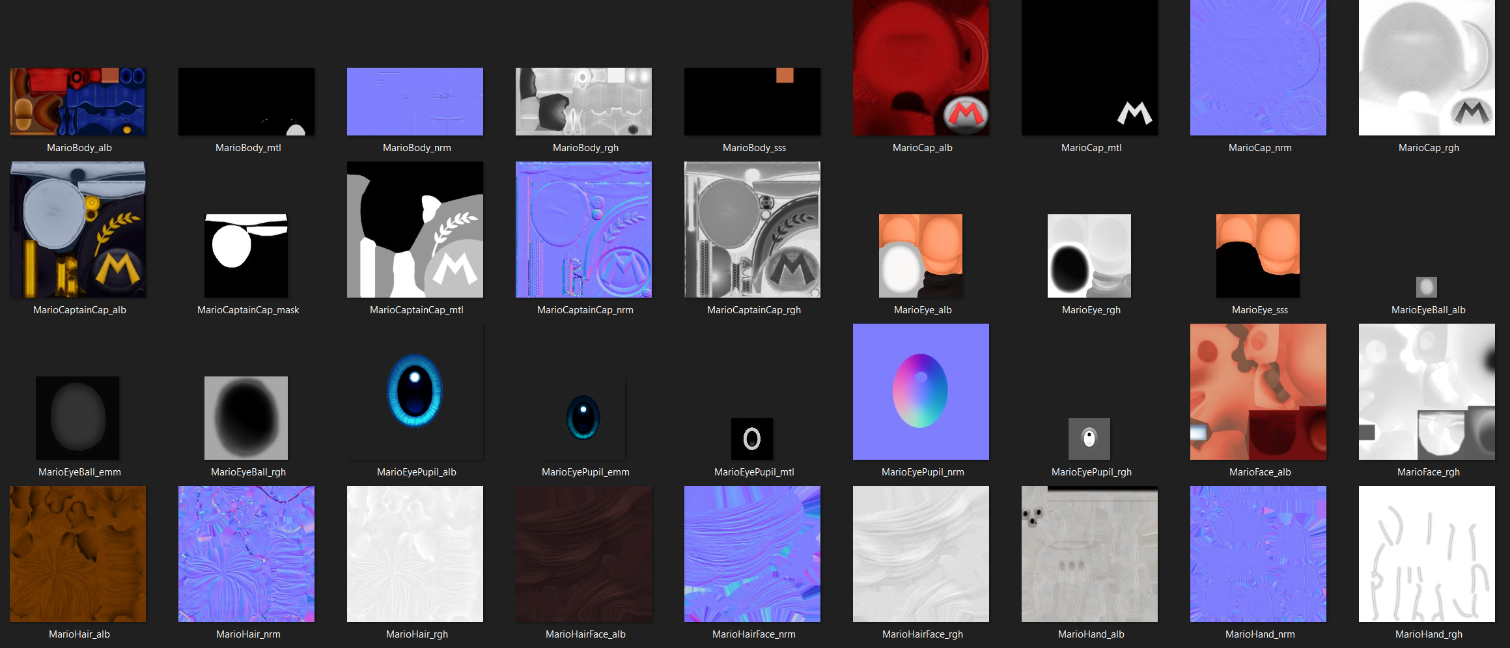Image resolution: width=1510 pixels, height=648 pixels.
Task: Select the MarioHairFace_alb thumbnail
Action: 583,554
